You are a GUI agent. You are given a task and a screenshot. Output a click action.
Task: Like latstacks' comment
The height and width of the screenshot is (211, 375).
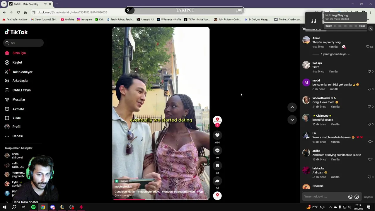[x=369, y=177]
